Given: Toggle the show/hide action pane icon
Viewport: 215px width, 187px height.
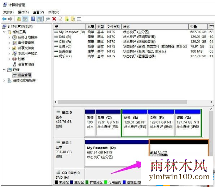Looking at the screenshot, I should pos(40,19).
